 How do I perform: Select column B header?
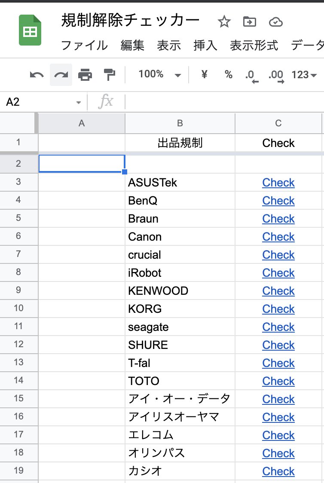tap(180, 123)
